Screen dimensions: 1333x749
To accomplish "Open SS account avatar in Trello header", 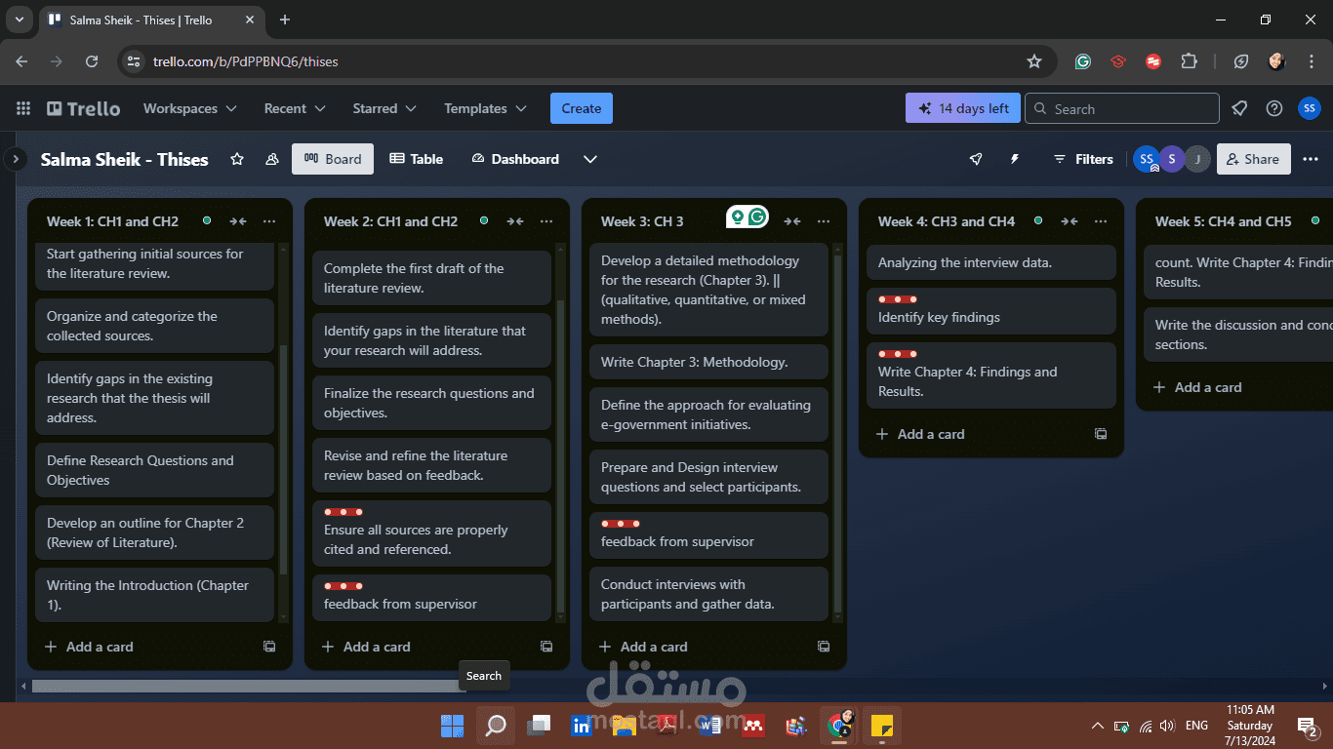I will pyautogui.click(x=1310, y=108).
